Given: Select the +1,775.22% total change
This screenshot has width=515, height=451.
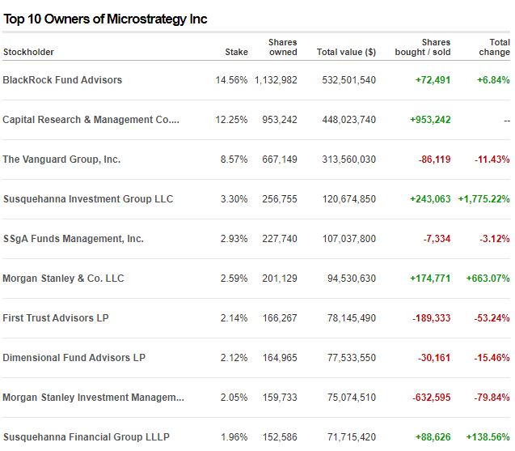Looking at the screenshot, I should click(x=484, y=199).
